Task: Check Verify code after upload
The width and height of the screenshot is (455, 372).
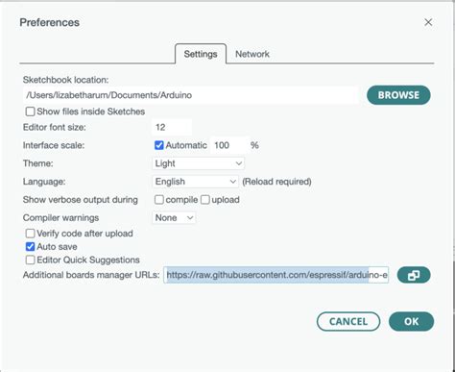Action: (x=30, y=234)
